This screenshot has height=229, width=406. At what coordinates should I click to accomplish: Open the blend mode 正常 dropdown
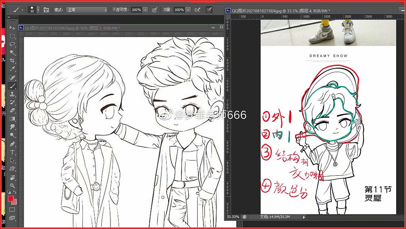pos(87,10)
